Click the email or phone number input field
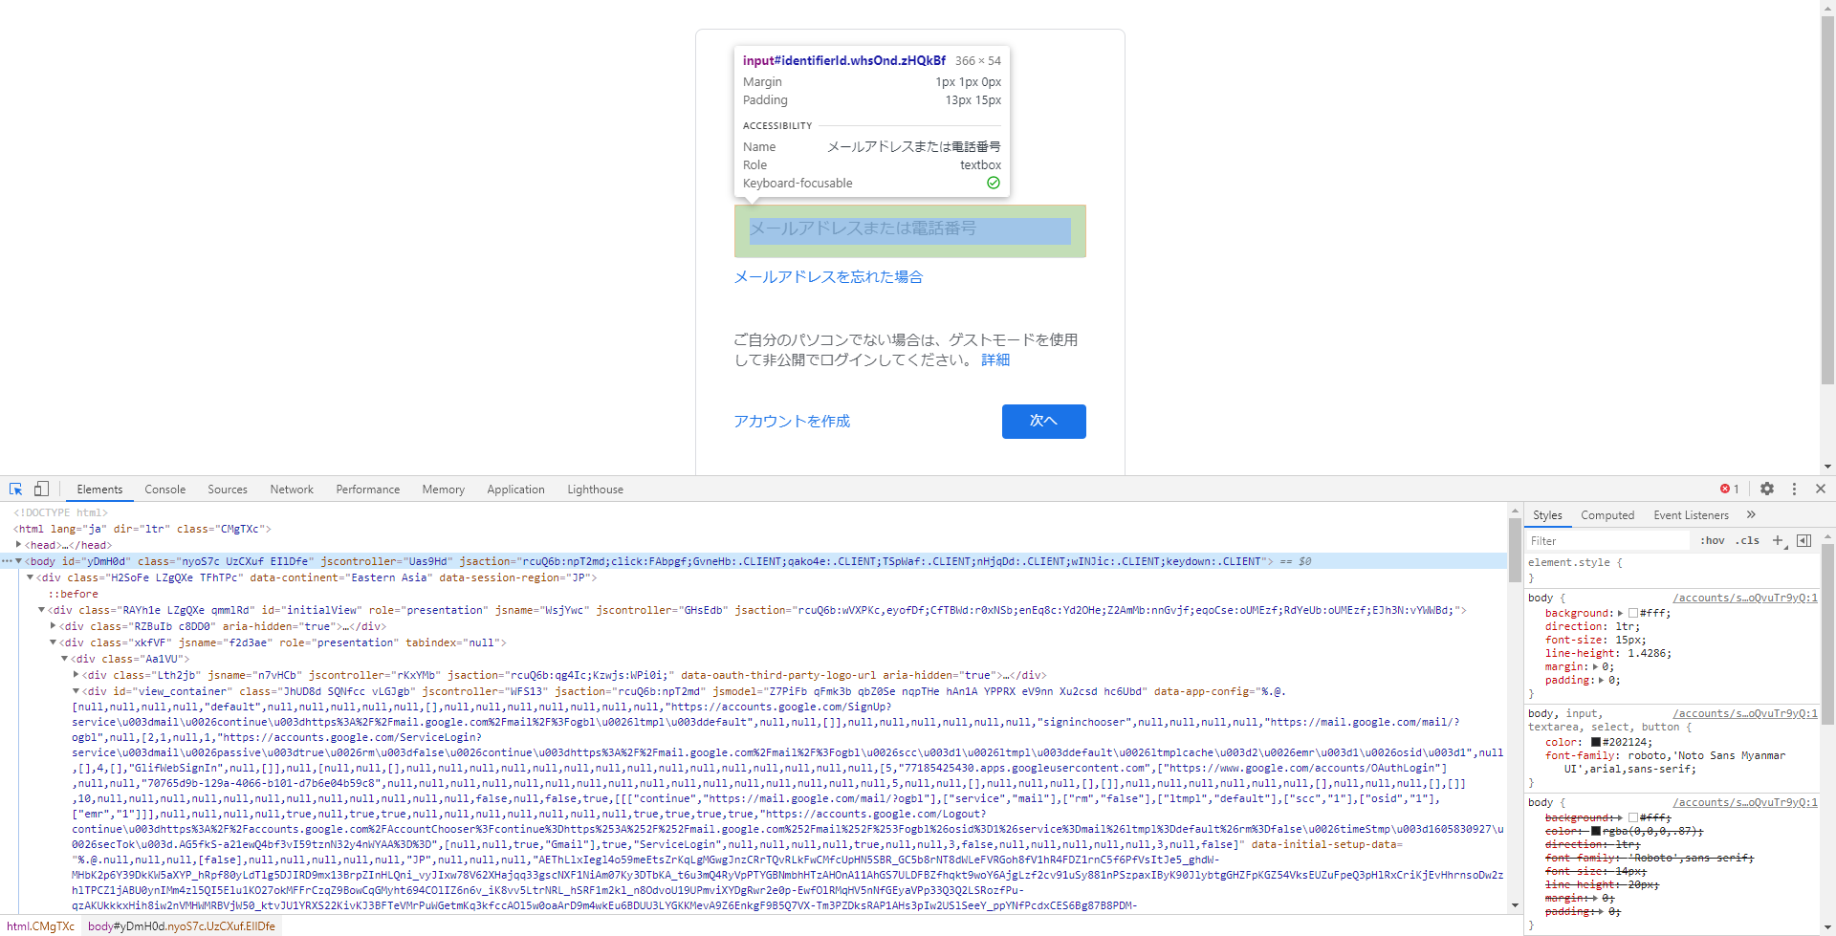Viewport: 1836px width, 936px height. pyautogui.click(x=909, y=230)
